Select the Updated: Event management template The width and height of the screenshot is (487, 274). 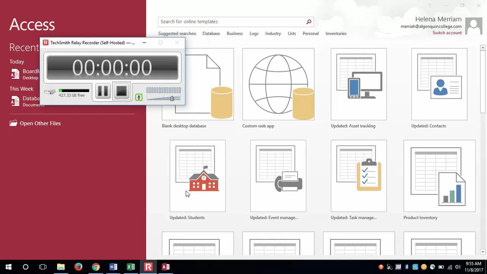pyautogui.click(x=278, y=175)
